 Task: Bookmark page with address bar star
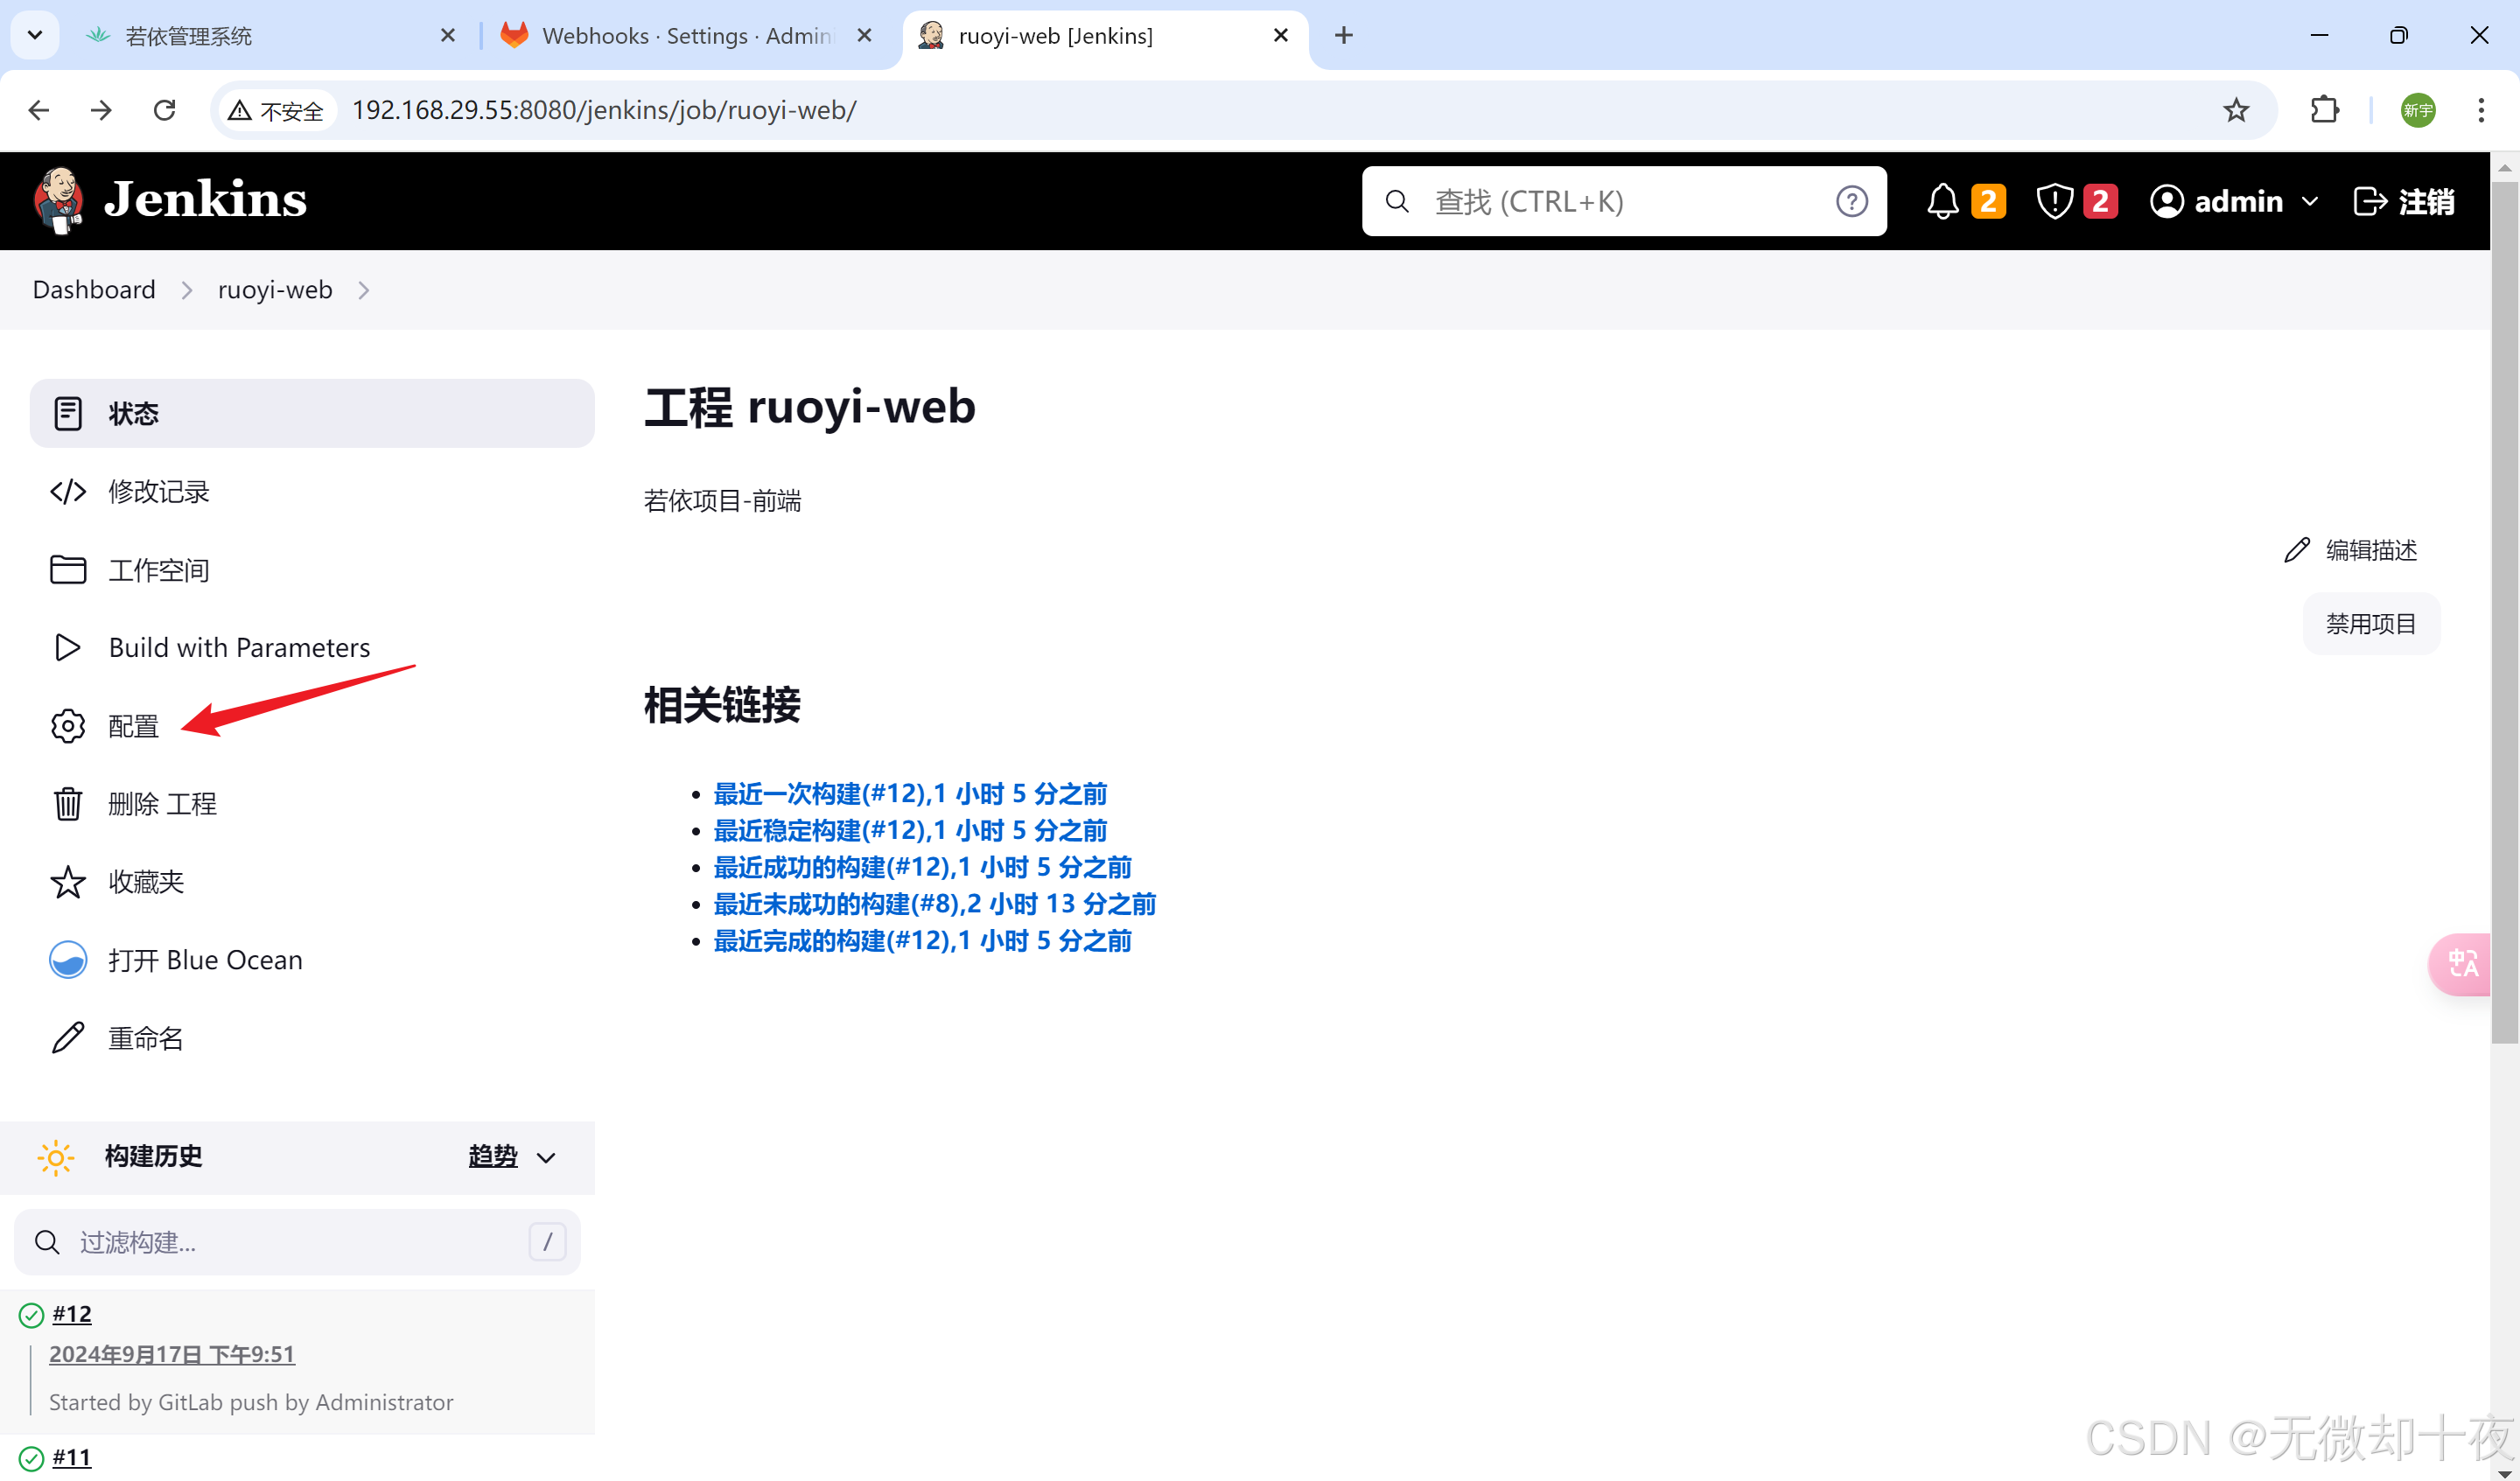[x=2236, y=110]
